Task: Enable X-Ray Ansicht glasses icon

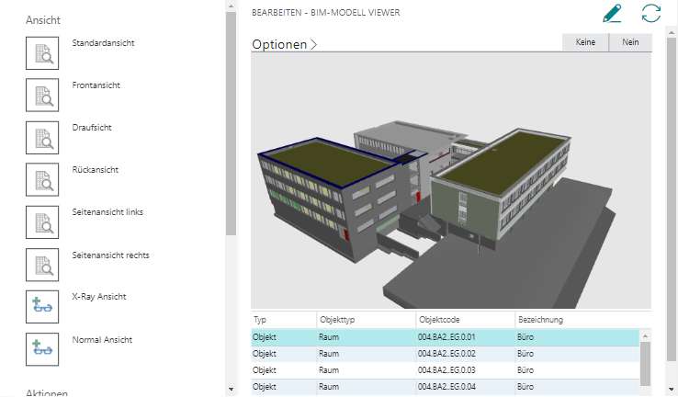Action: click(x=42, y=306)
